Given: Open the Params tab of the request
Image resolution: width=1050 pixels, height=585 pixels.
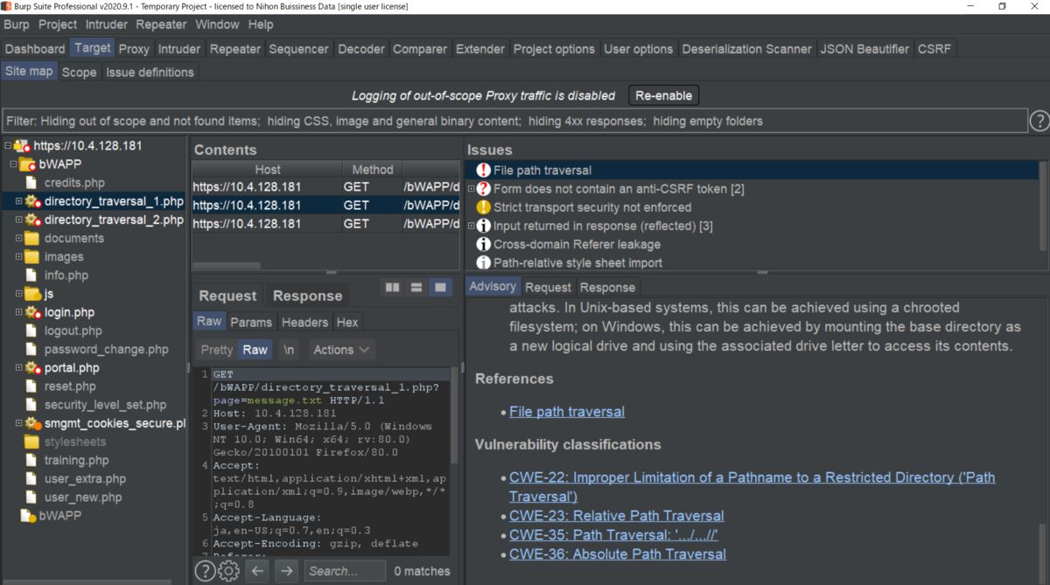Looking at the screenshot, I should pyautogui.click(x=251, y=322).
